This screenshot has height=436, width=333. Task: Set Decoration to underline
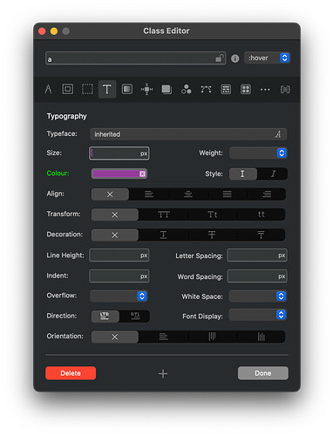164,235
